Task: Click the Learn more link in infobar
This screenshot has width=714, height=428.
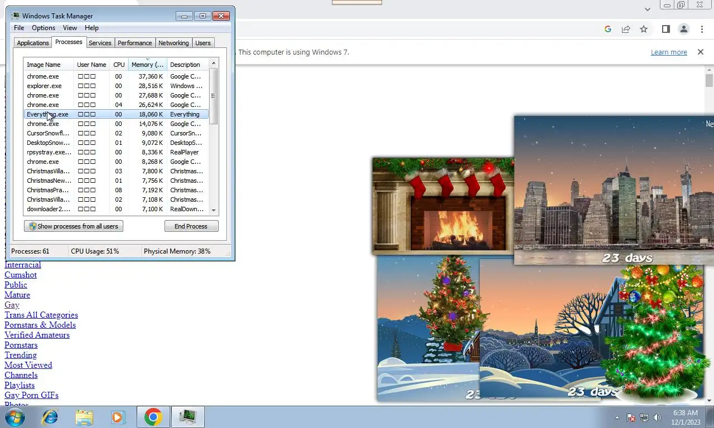Action: click(x=669, y=52)
